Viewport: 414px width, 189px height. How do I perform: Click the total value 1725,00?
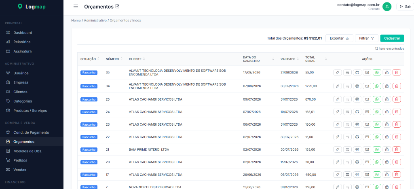click(311, 86)
